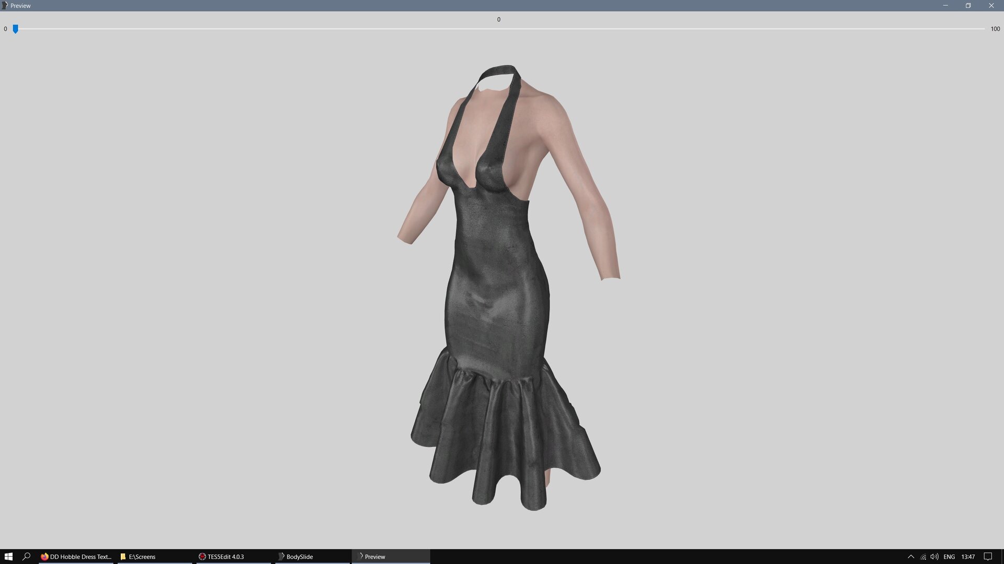Close the Preview window
This screenshot has width=1004, height=564.
pos(991,5)
